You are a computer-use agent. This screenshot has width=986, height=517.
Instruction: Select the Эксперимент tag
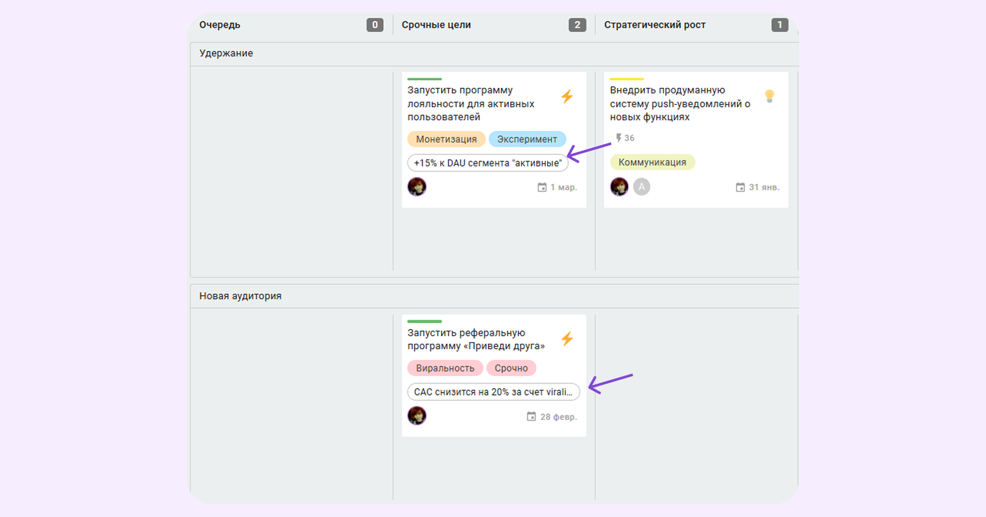pos(527,139)
